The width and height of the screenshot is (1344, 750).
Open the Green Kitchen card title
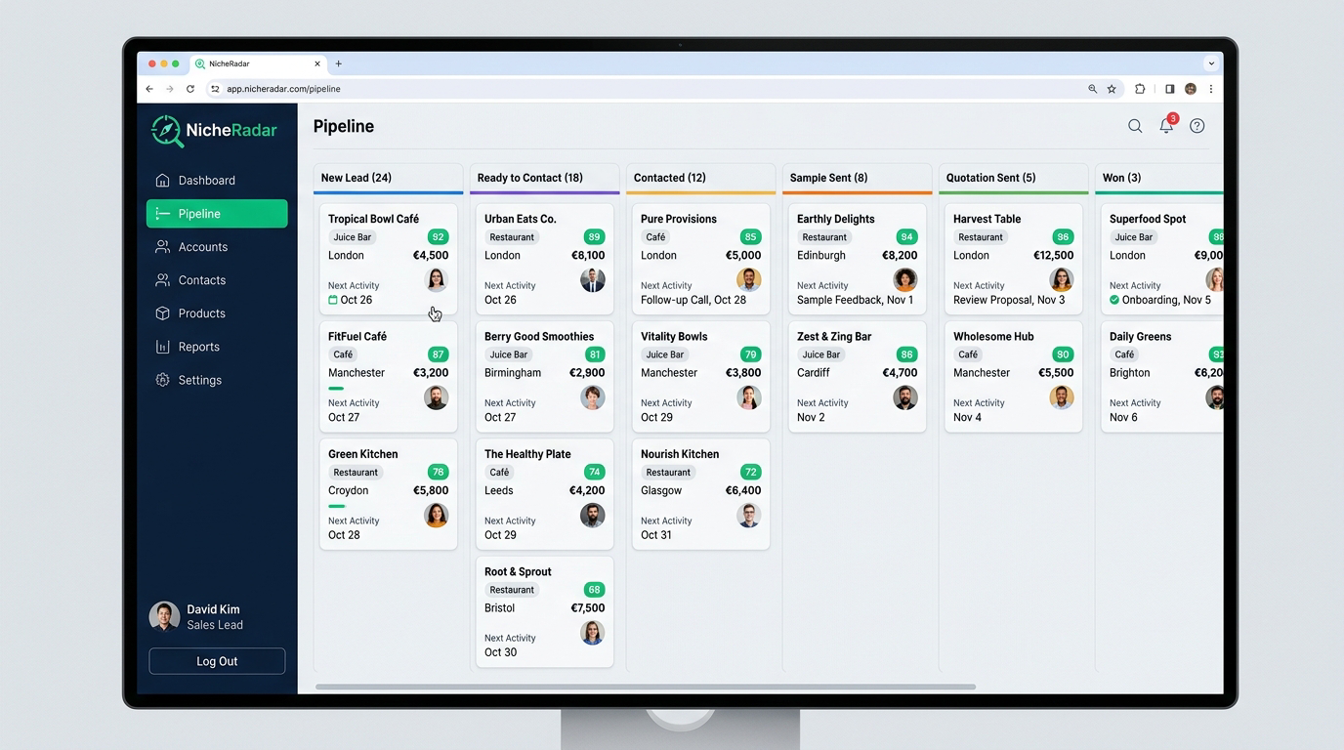pyautogui.click(x=363, y=454)
